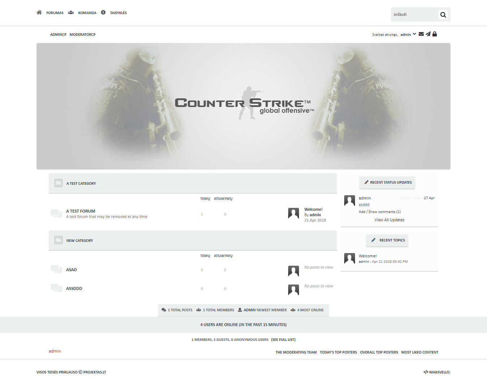Open MODERATORCP panel link
This screenshot has height=385, width=487.
(x=82, y=35)
